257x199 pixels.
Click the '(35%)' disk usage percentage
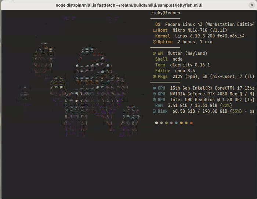236,111
